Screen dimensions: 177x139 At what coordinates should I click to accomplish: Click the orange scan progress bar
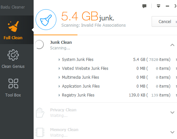click(x=55, y=35)
